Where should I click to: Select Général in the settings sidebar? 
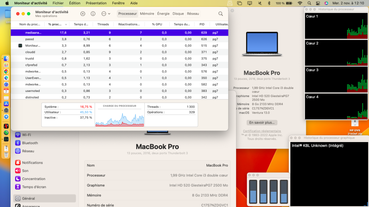point(45,198)
